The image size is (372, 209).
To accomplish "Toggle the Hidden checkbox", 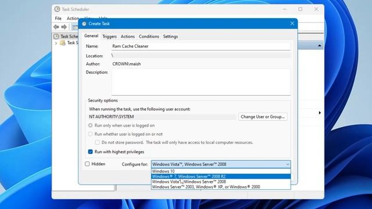I will click(x=87, y=164).
